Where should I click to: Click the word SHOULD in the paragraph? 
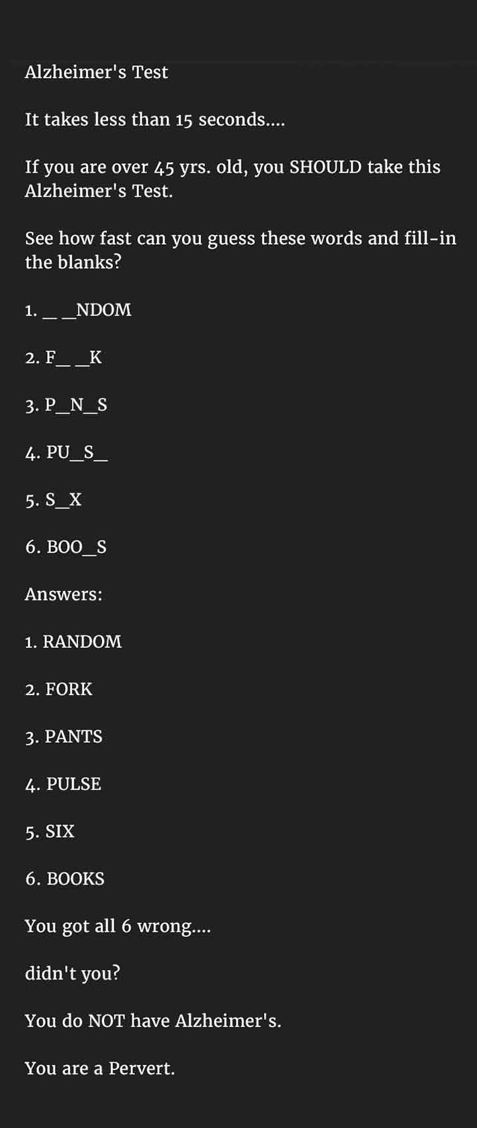(x=325, y=167)
